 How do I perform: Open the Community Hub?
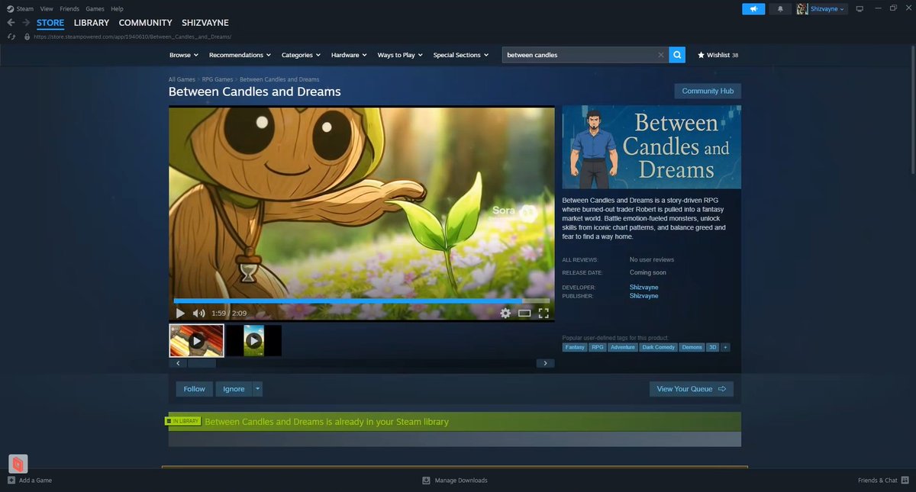click(x=706, y=90)
